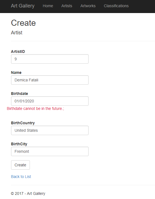Click the ArtistID field label
This screenshot has width=155, height=199.
pos(18,51)
